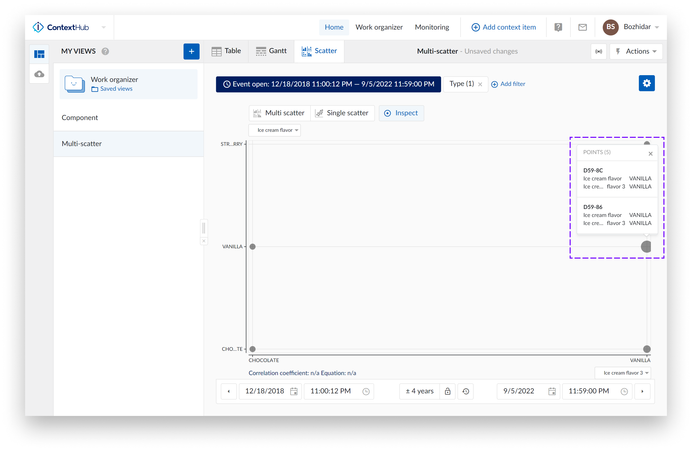Switch to Single scatter mode

342,113
